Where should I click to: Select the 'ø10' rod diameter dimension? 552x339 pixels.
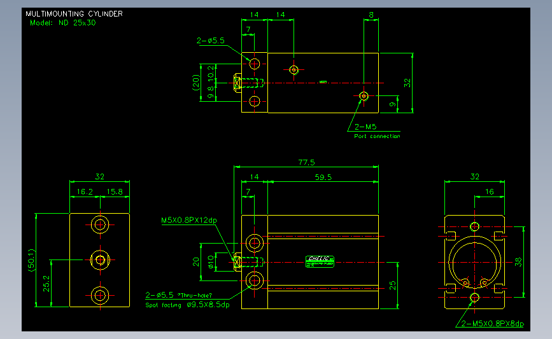[x=211, y=262]
